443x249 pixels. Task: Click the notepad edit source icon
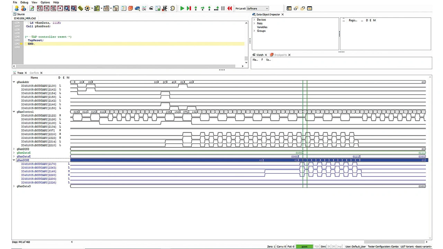(x=31, y=8)
